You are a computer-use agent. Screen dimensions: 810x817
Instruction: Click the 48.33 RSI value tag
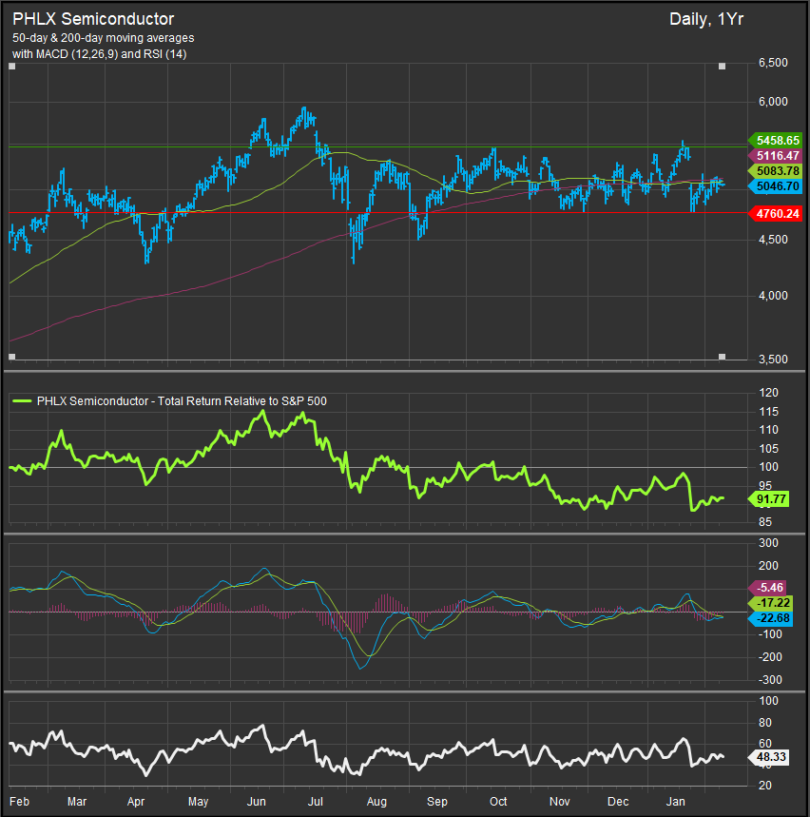point(769,757)
